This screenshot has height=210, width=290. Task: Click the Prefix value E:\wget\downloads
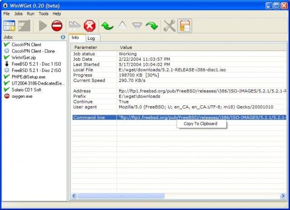click(x=140, y=96)
